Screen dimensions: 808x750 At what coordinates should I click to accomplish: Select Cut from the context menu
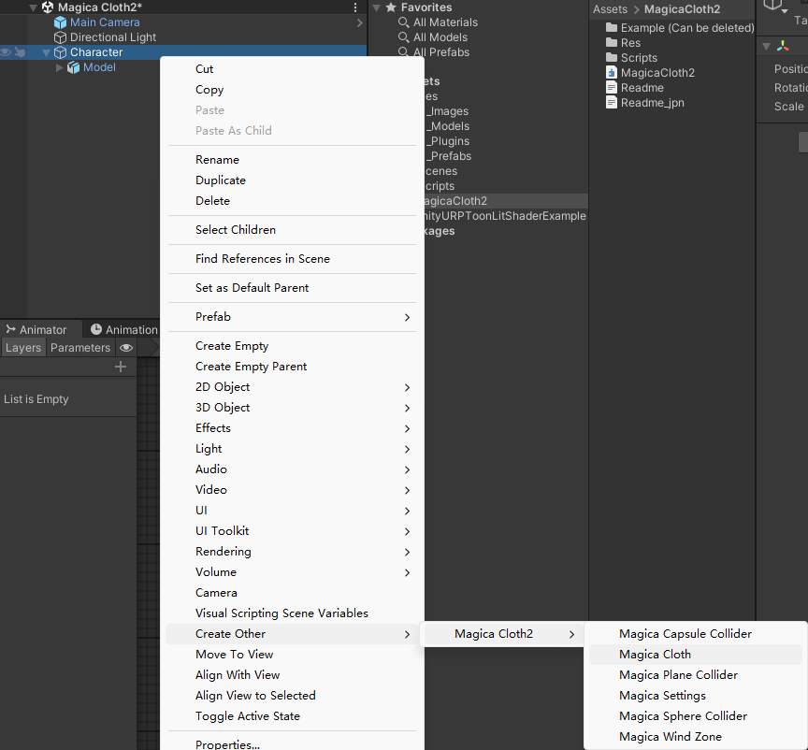(292, 69)
